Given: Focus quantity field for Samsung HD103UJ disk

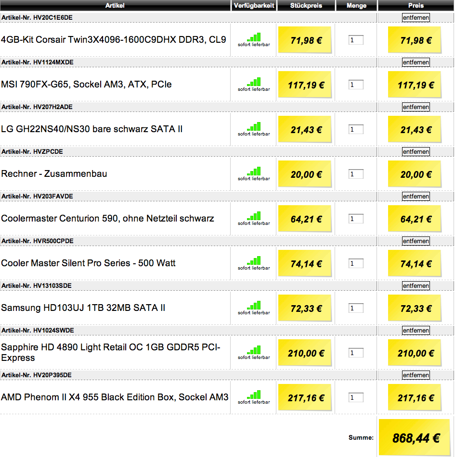Looking at the screenshot, I should click(356, 308).
